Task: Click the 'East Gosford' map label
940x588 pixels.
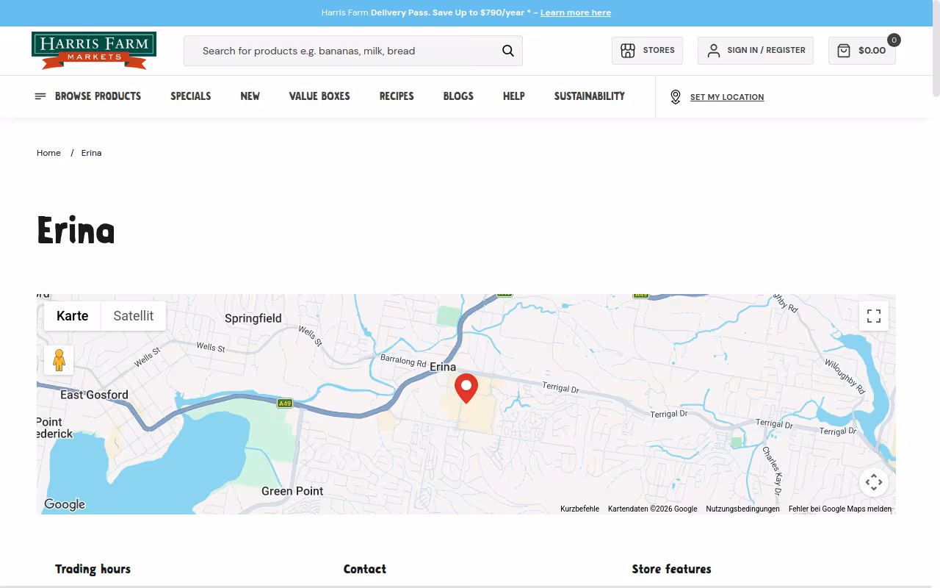Action: pos(94,395)
